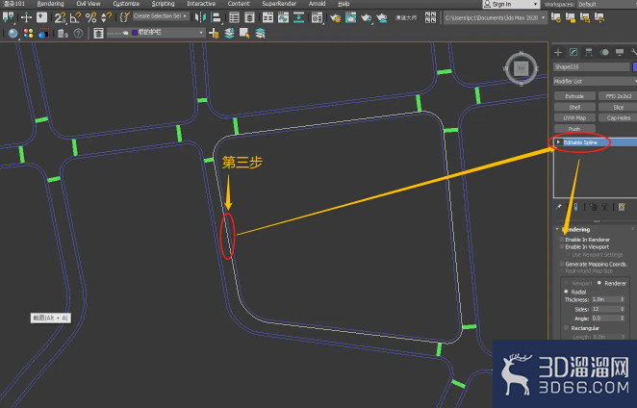This screenshot has height=408, width=637.
Task: Click the UVW Map modifier button
Action: pyautogui.click(x=574, y=117)
